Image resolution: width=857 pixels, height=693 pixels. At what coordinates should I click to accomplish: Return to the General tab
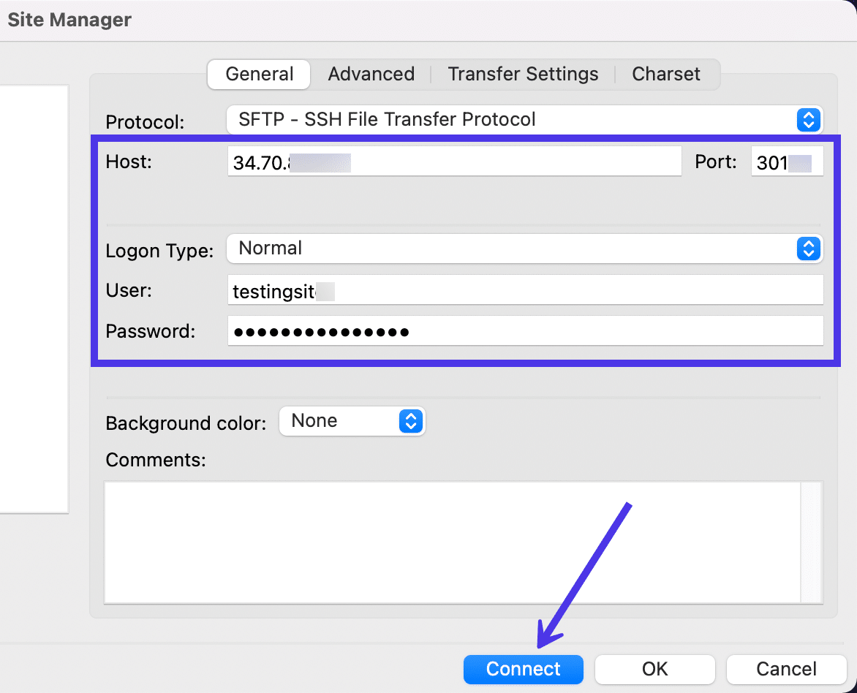258,74
